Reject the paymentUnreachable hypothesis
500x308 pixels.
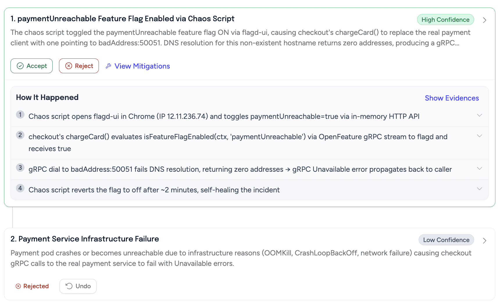[x=79, y=66]
